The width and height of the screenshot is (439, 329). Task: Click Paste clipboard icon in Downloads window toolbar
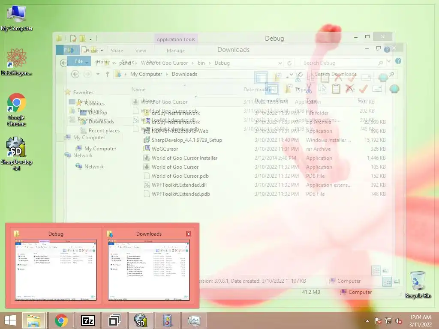(x=336, y=89)
